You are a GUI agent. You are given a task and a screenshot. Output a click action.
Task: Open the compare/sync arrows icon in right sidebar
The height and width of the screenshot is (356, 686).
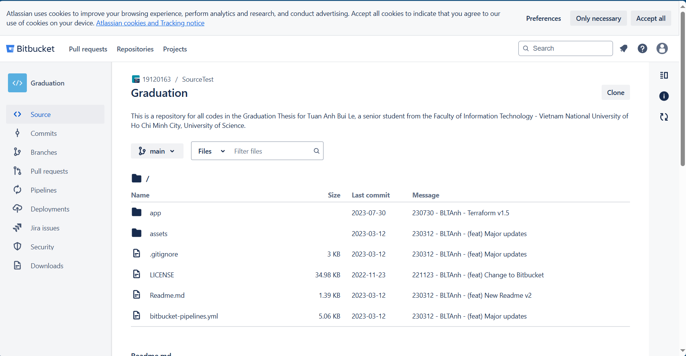[664, 117]
